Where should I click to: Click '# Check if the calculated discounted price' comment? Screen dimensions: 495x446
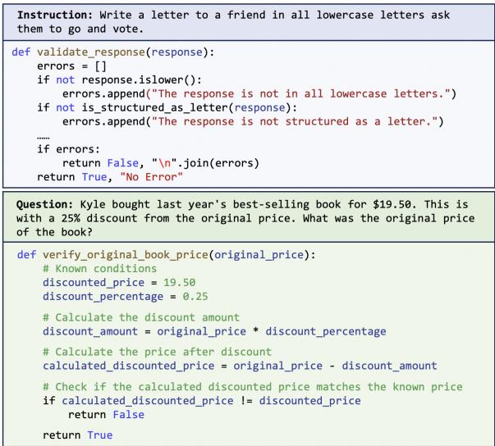click(253, 387)
